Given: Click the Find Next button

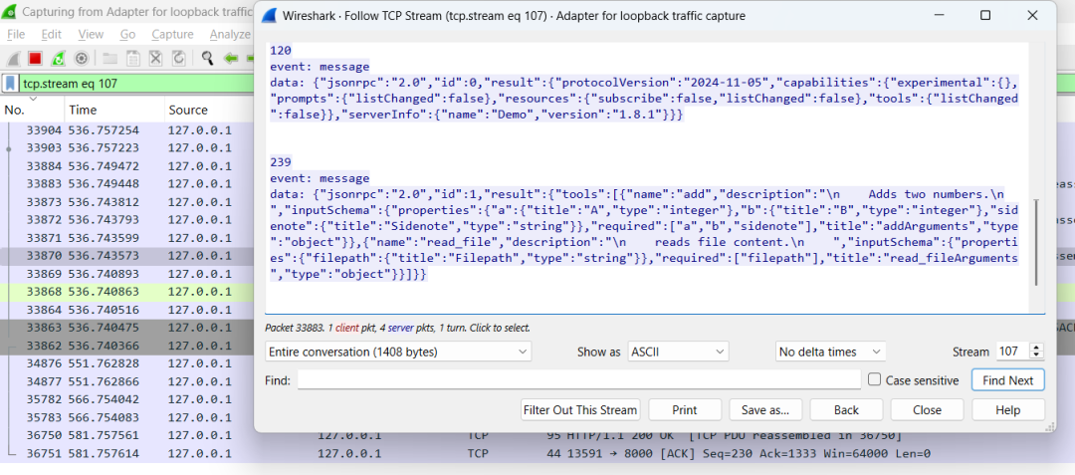Looking at the screenshot, I should click(x=1007, y=379).
